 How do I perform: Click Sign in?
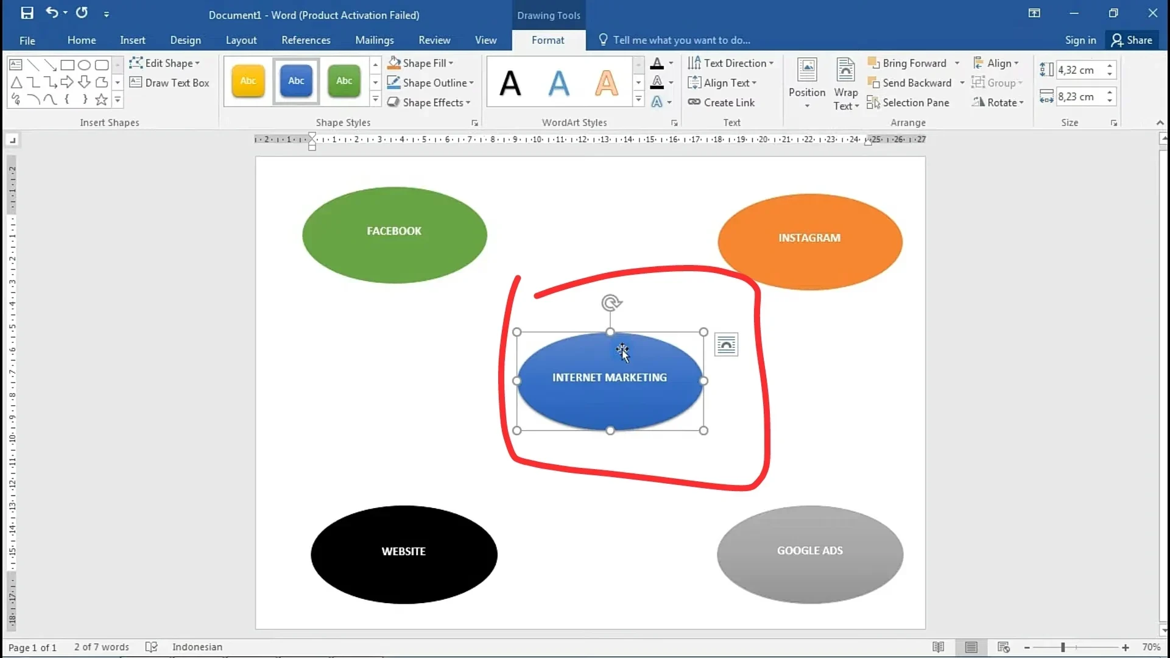[x=1080, y=40]
